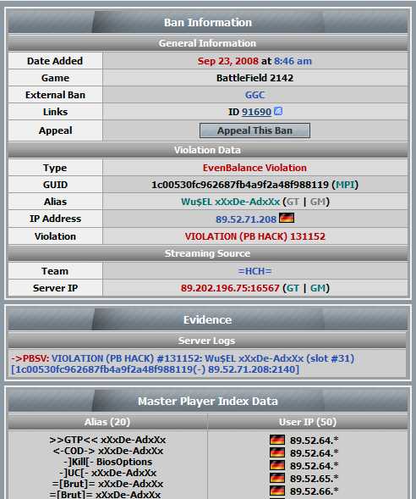Click the Evidence section header
This screenshot has width=416, height=499.
point(208,320)
